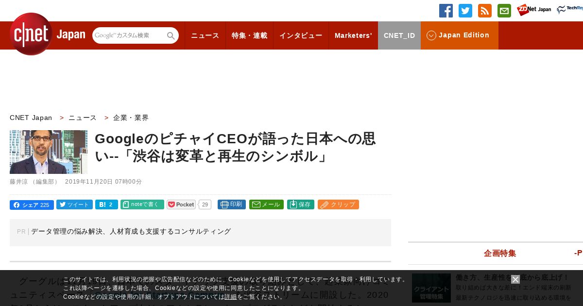Open the インタビュー menu

(x=301, y=35)
